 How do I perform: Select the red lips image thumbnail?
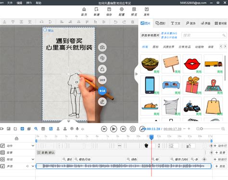(192, 64)
